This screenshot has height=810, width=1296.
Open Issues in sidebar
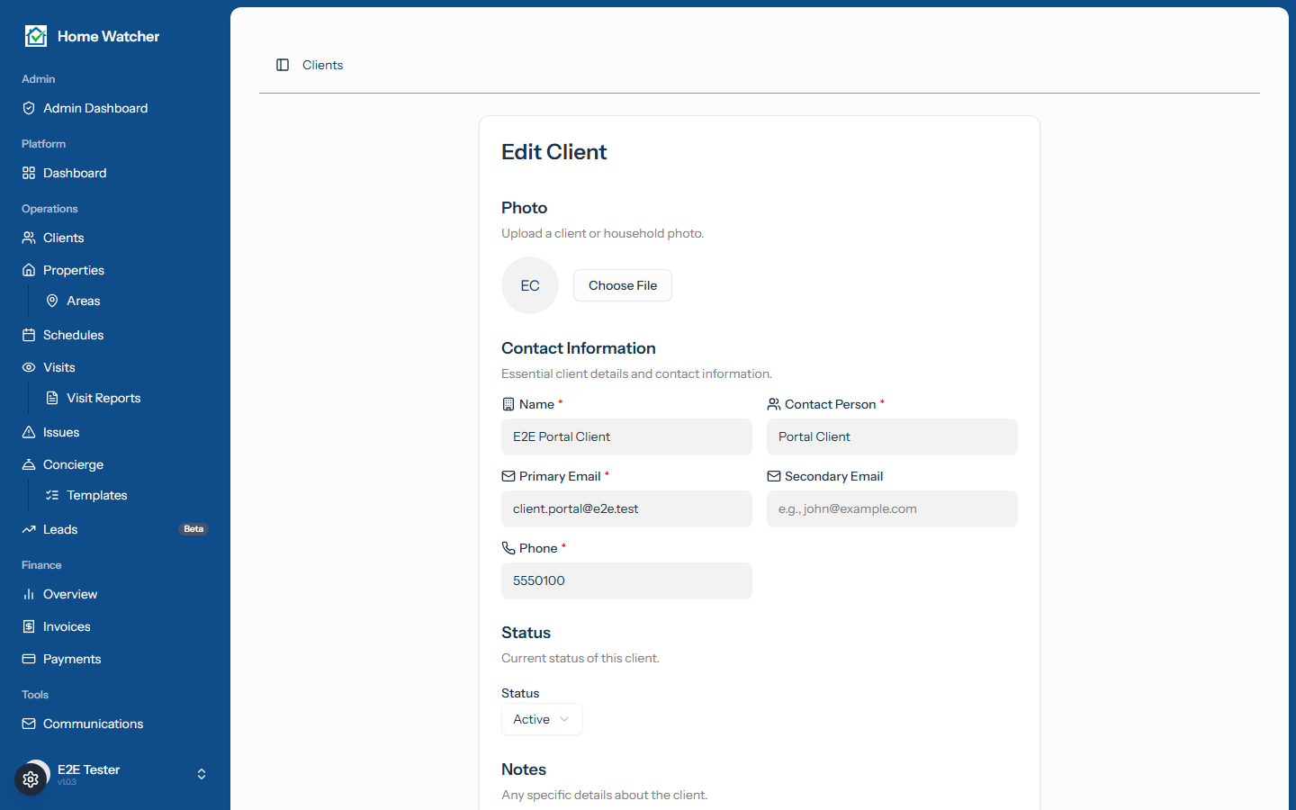(x=115, y=432)
